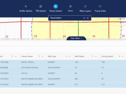Image resolution: width=126 pixels, height=94 pixels.
Task: Open Well Depth column options menu
Action: [96, 56]
